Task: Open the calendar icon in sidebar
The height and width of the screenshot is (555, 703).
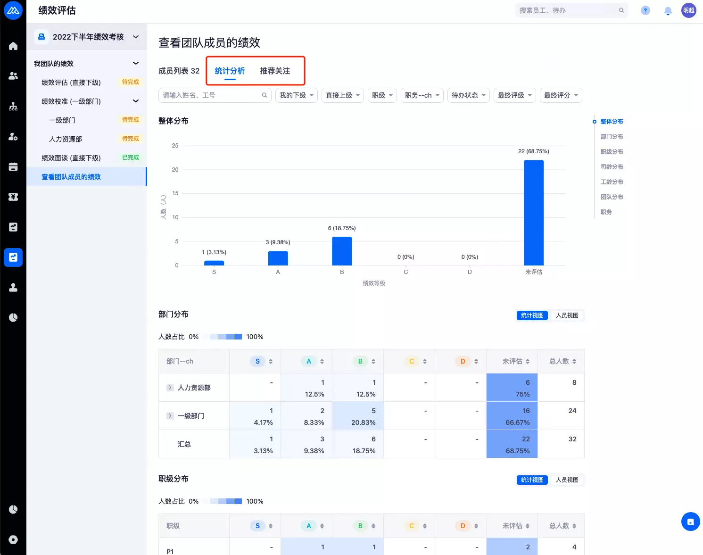Action: point(13,167)
